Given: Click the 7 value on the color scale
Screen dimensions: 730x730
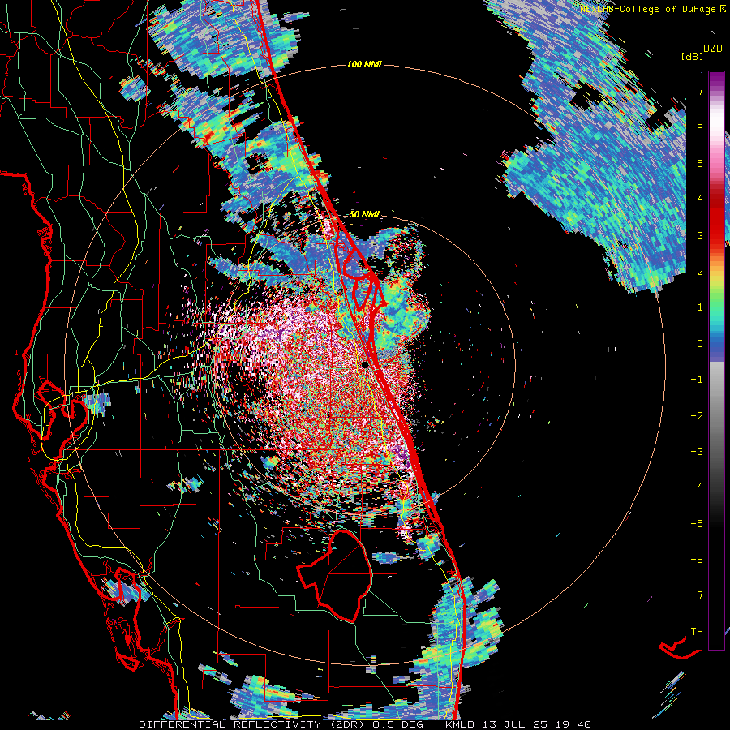Looking at the screenshot, I should pyautogui.click(x=700, y=91).
